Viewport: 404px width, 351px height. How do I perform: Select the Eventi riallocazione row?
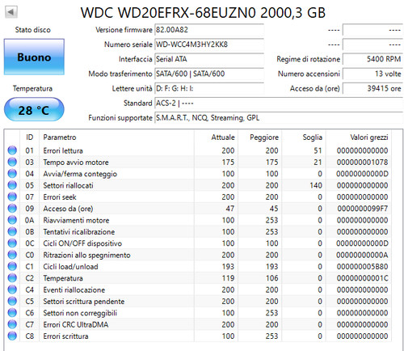(198, 290)
